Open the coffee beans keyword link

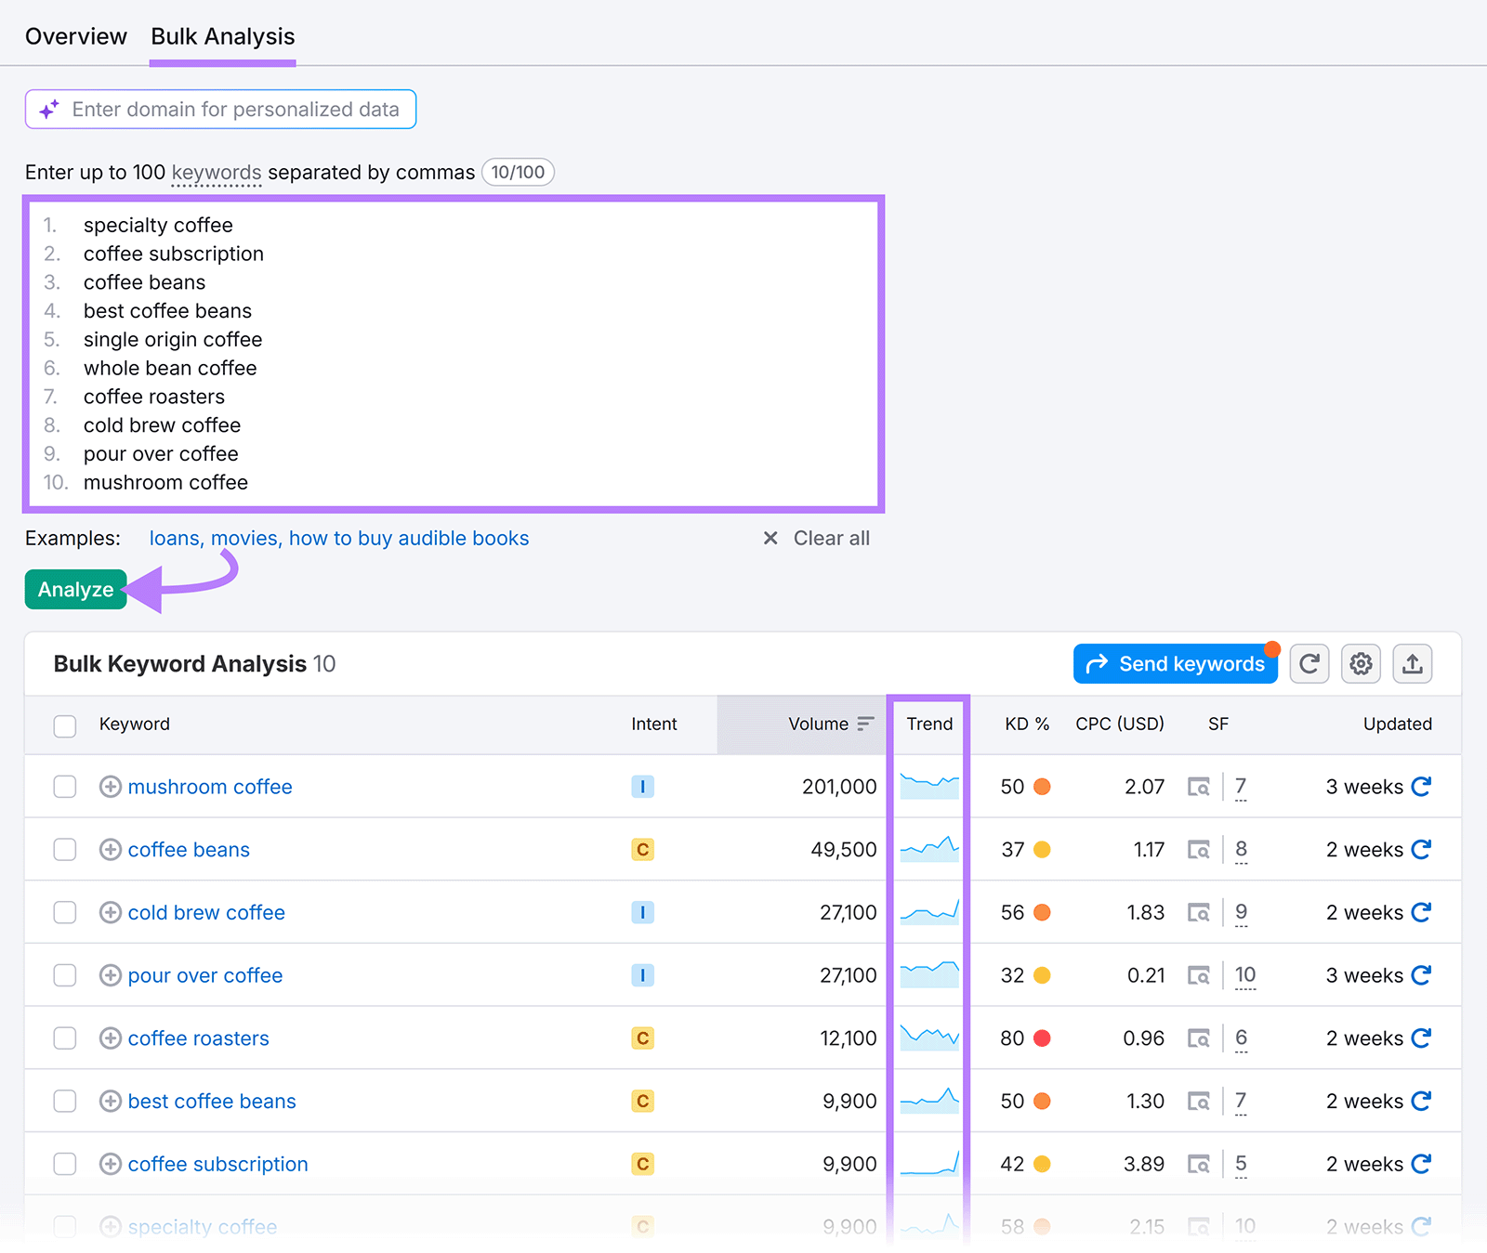[189, 850]
